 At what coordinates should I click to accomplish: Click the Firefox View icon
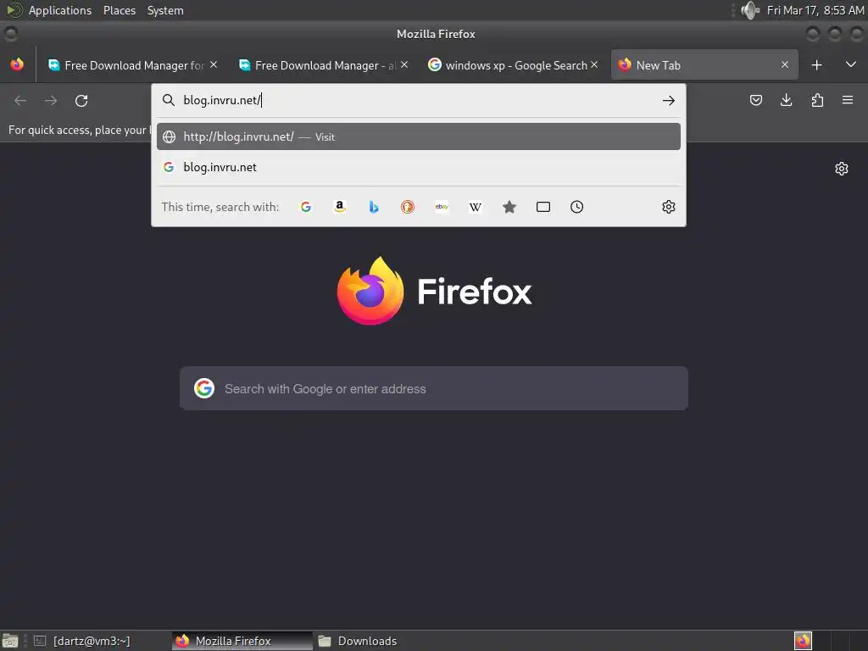click(x=17, y=64)
